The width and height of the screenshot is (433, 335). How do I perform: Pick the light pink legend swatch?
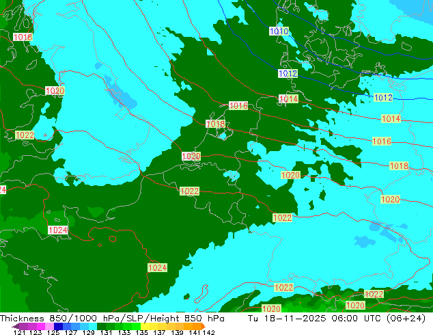tap(49, 327)
